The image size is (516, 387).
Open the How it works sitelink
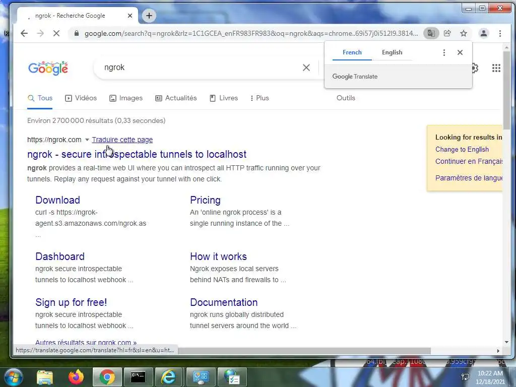(218, 256)
